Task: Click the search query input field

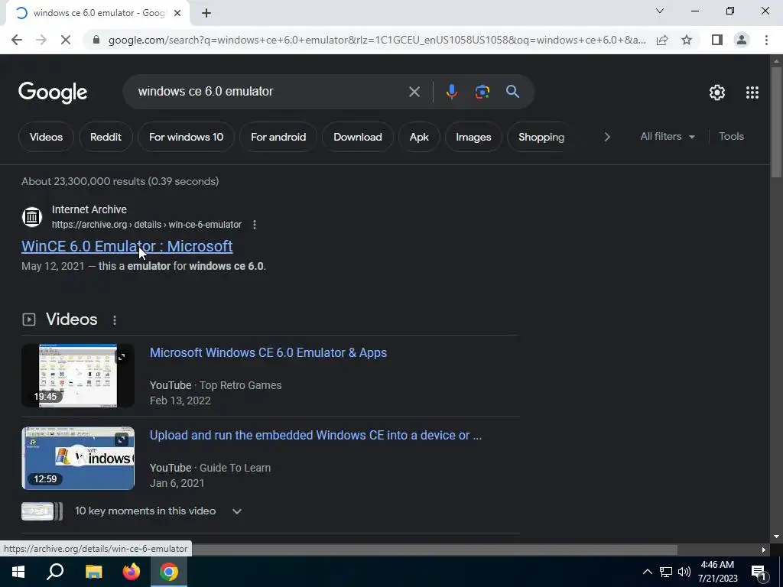Action: tap(270, 92)
